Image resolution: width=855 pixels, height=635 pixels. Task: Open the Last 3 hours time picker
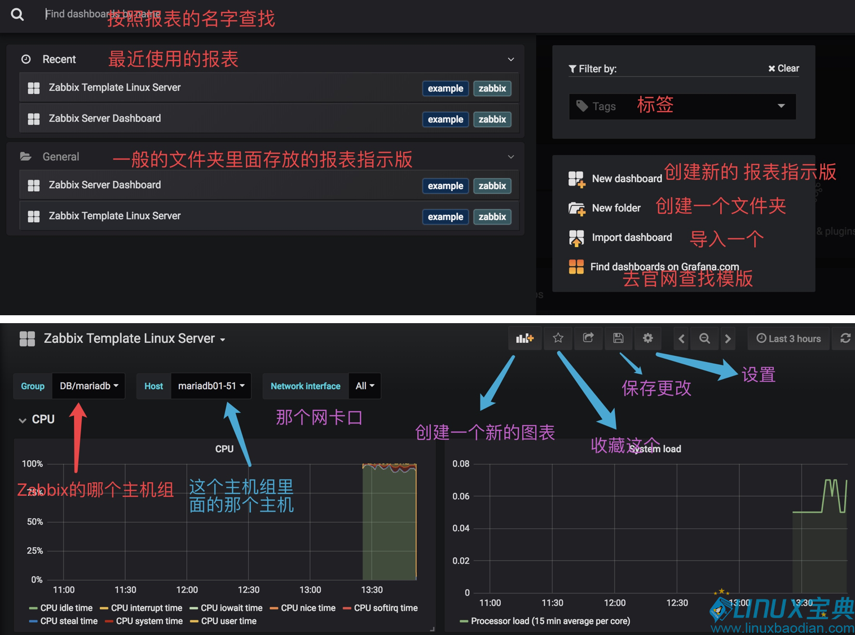click(x=788, y=338)
